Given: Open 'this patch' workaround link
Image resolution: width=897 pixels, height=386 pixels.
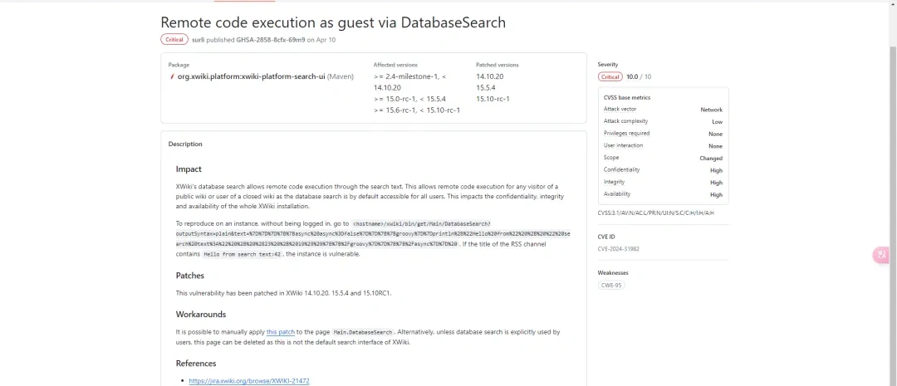Looking at the screenshot, I should pyautogui.click(x=281, y=332).
